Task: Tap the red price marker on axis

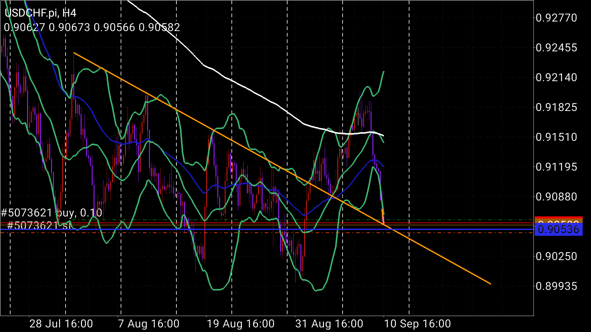Action: [558, 218]
